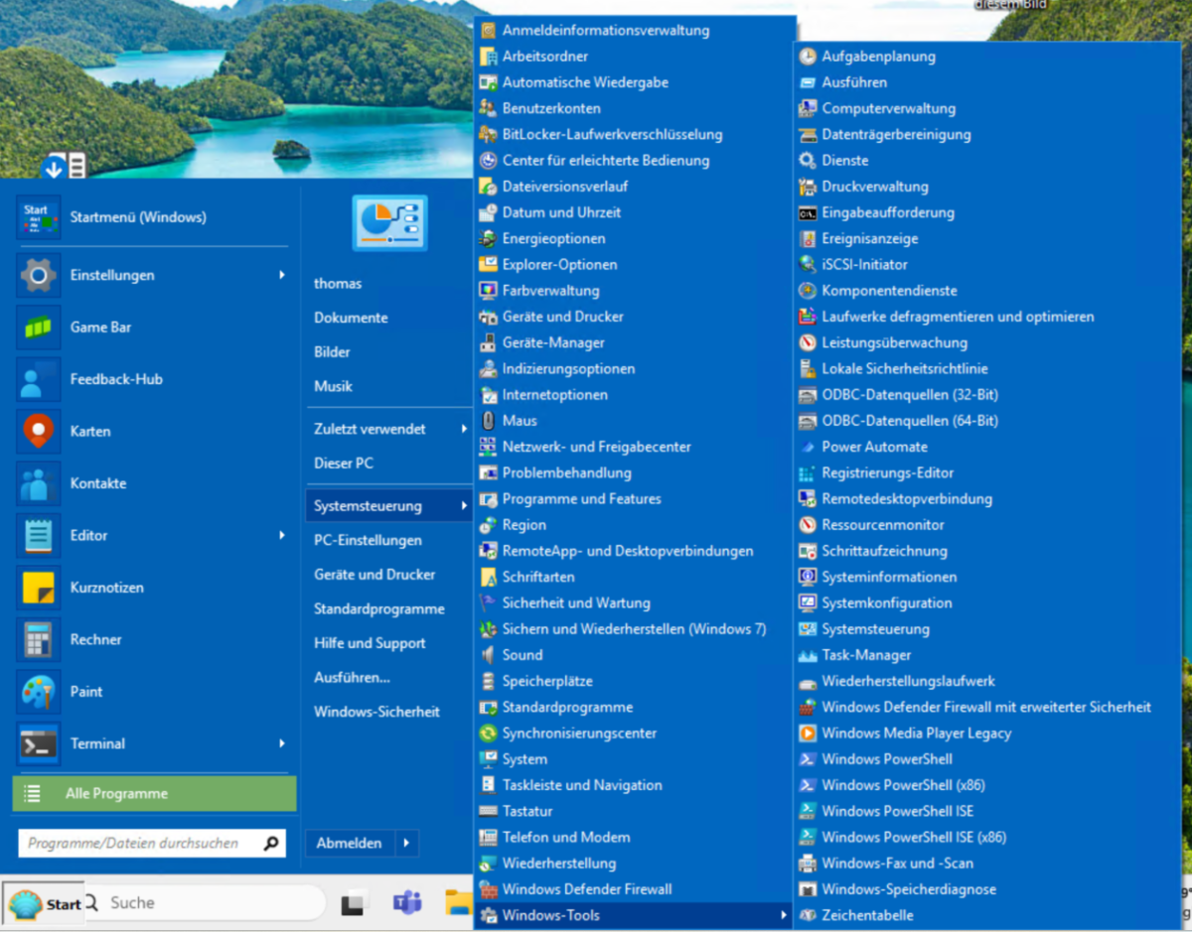Open the Task-Manager icon

(x=807, y=655)
